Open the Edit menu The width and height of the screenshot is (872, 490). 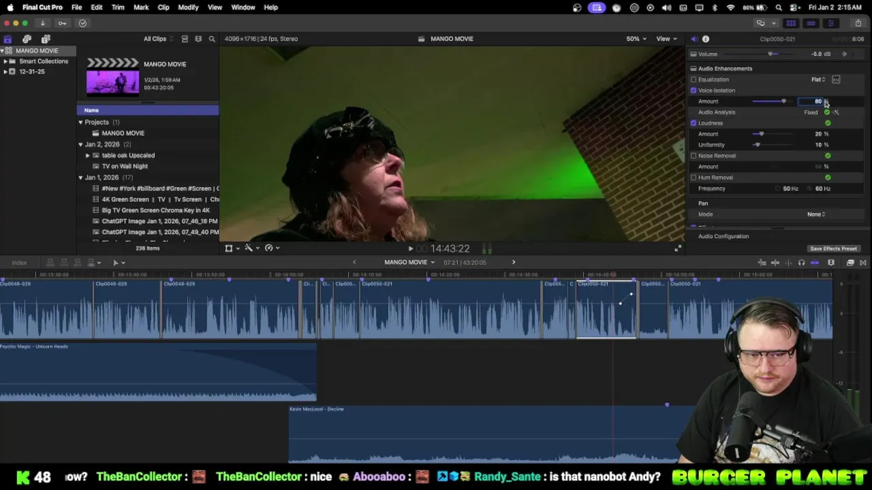coord(97,7)
